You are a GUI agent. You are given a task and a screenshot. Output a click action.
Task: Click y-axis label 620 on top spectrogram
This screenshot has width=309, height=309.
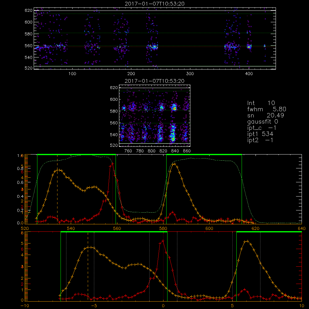(x=28, y=11)
